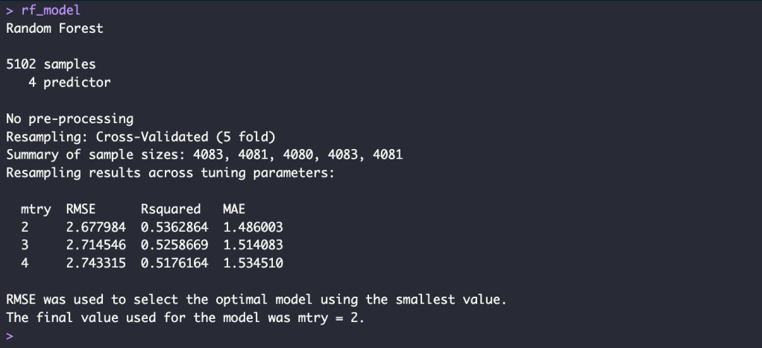This screenshot has height=348, width=762.
Task: Click the No pre-processing line
Action: [x=69, y=118]
